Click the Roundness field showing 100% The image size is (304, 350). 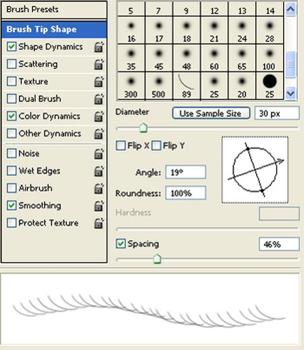(x=186, y=193)
